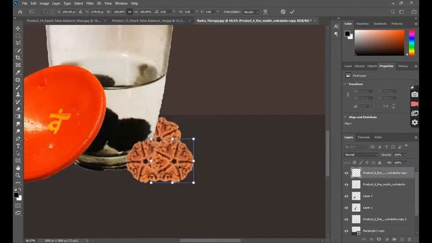Open the Filter menu

(x=90, y=3)
